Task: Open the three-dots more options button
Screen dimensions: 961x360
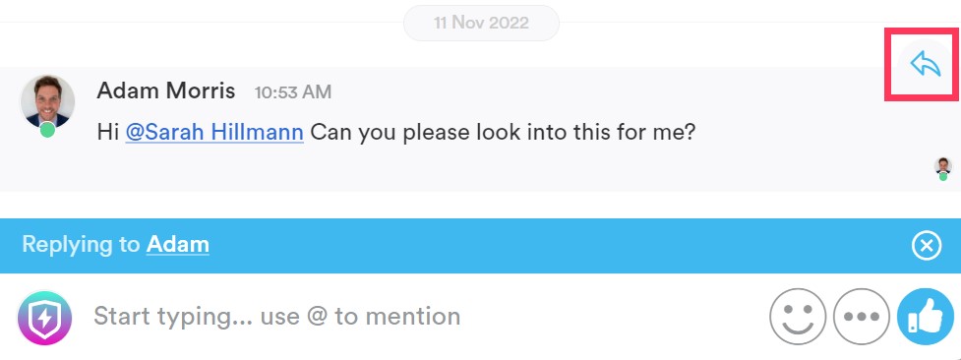Action: coord(862,317)
